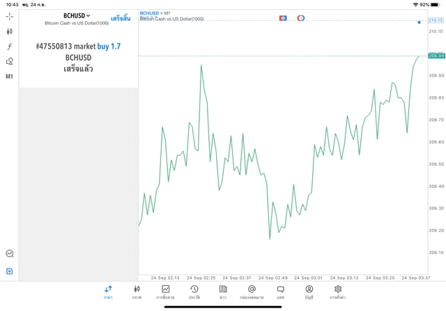The width and height of the screenshot is (446, 311).
Task: Open the กล่องจดหมาย (Mailbox) tab
Action: (252, 292)
